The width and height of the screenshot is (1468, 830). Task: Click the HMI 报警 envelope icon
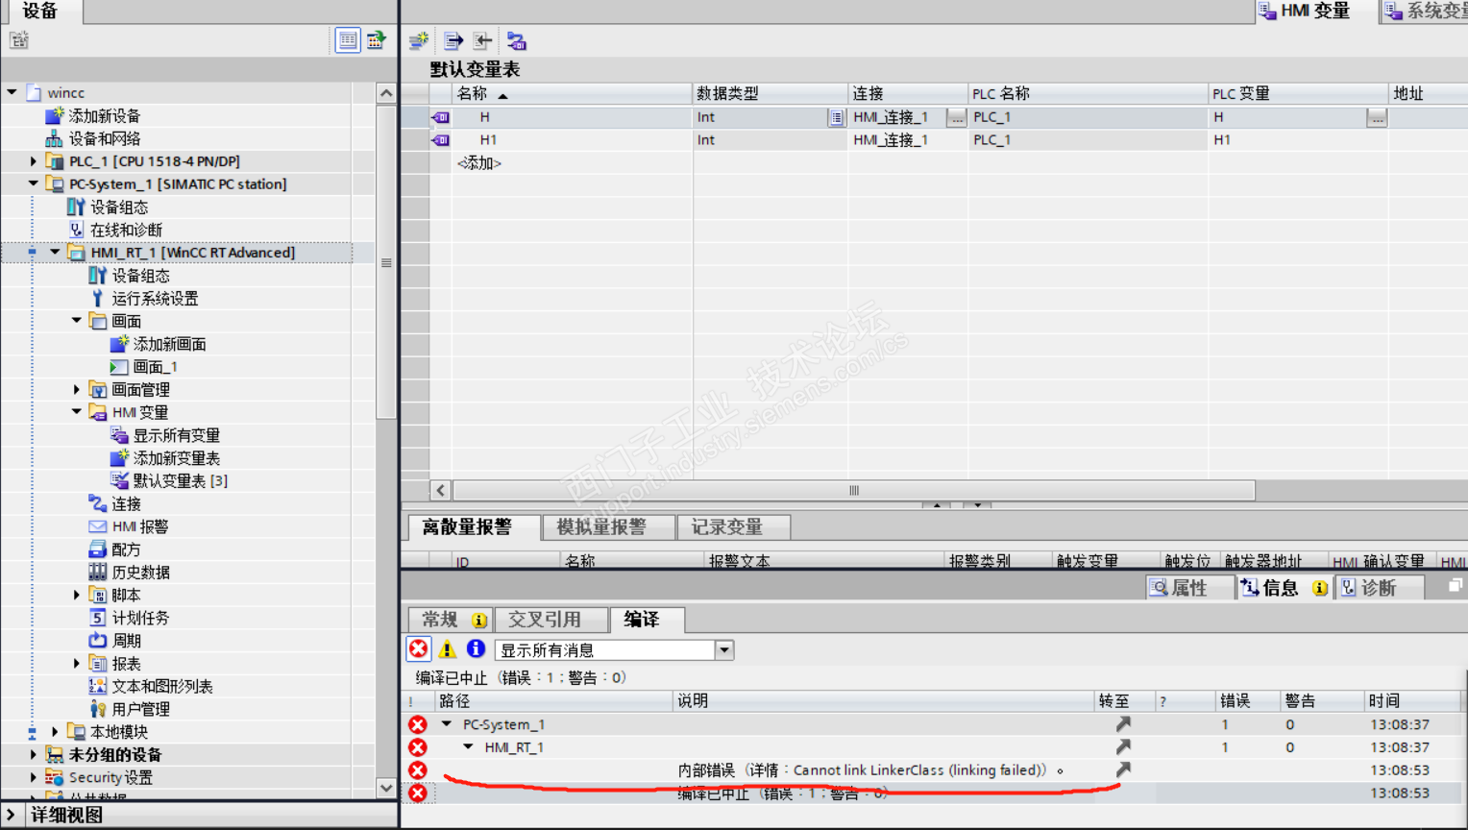[97, 526]
